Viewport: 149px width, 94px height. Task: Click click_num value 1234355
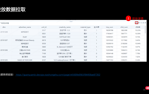coord(124,57)
